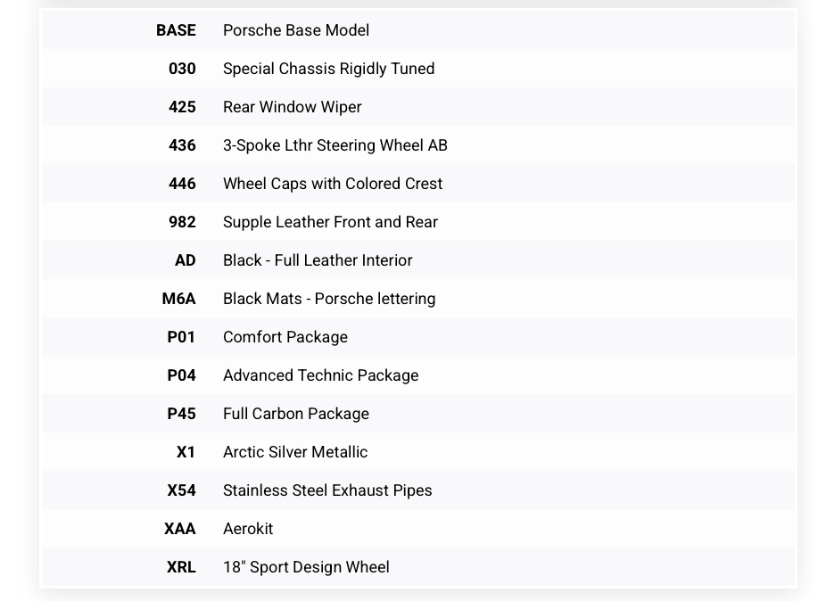
Task: Select Special Chassis Rigidly Tuned text
Action: pyautogui.click(x=328, y=69)
